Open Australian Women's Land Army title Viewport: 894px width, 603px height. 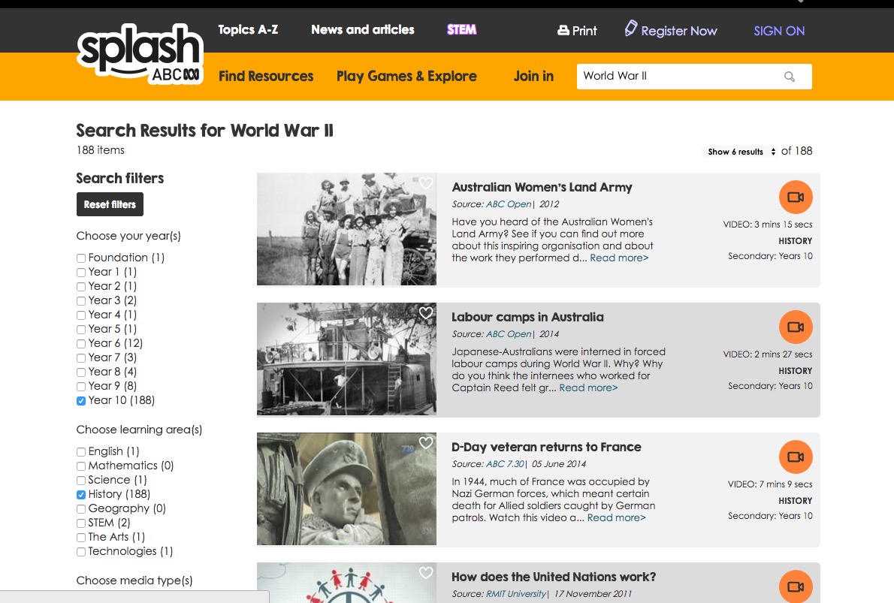[x=542, y=188]
